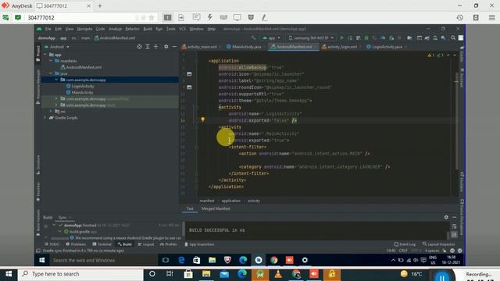Select AndroidManifest.xml in project tree
Image resolution: width=500 pixels, height=281 pixels.
pos(84,67)
